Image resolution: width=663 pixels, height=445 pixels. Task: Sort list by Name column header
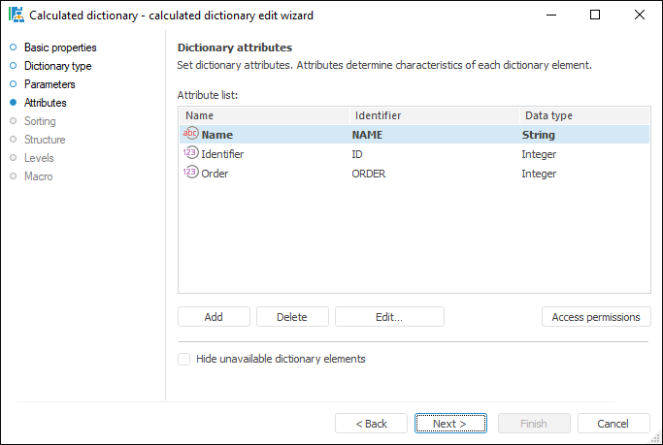262,115
